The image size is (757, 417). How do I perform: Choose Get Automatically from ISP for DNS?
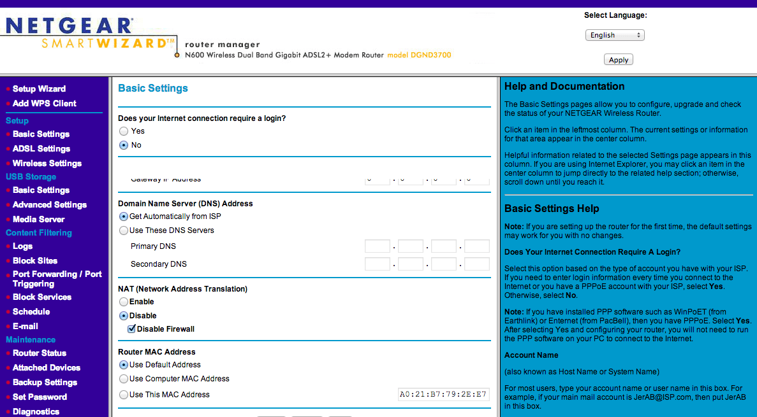click(124, 216)
